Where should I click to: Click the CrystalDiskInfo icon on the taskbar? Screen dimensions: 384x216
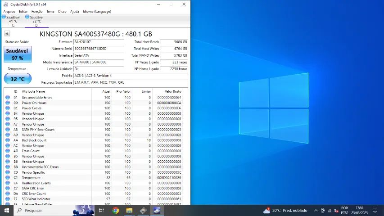(157, 210)
